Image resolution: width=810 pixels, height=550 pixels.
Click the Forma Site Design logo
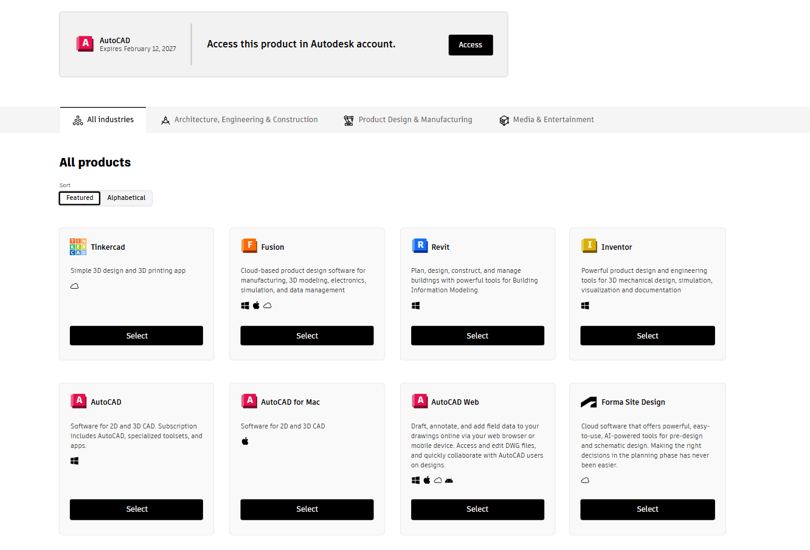pos(589,402)
